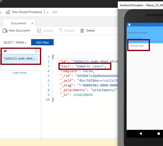The width and height of the screenshot is (163, 146).
Task: Tap Xamarin Learn item in Android emulator
Action: pyautogui.click(x=137, y=46)
